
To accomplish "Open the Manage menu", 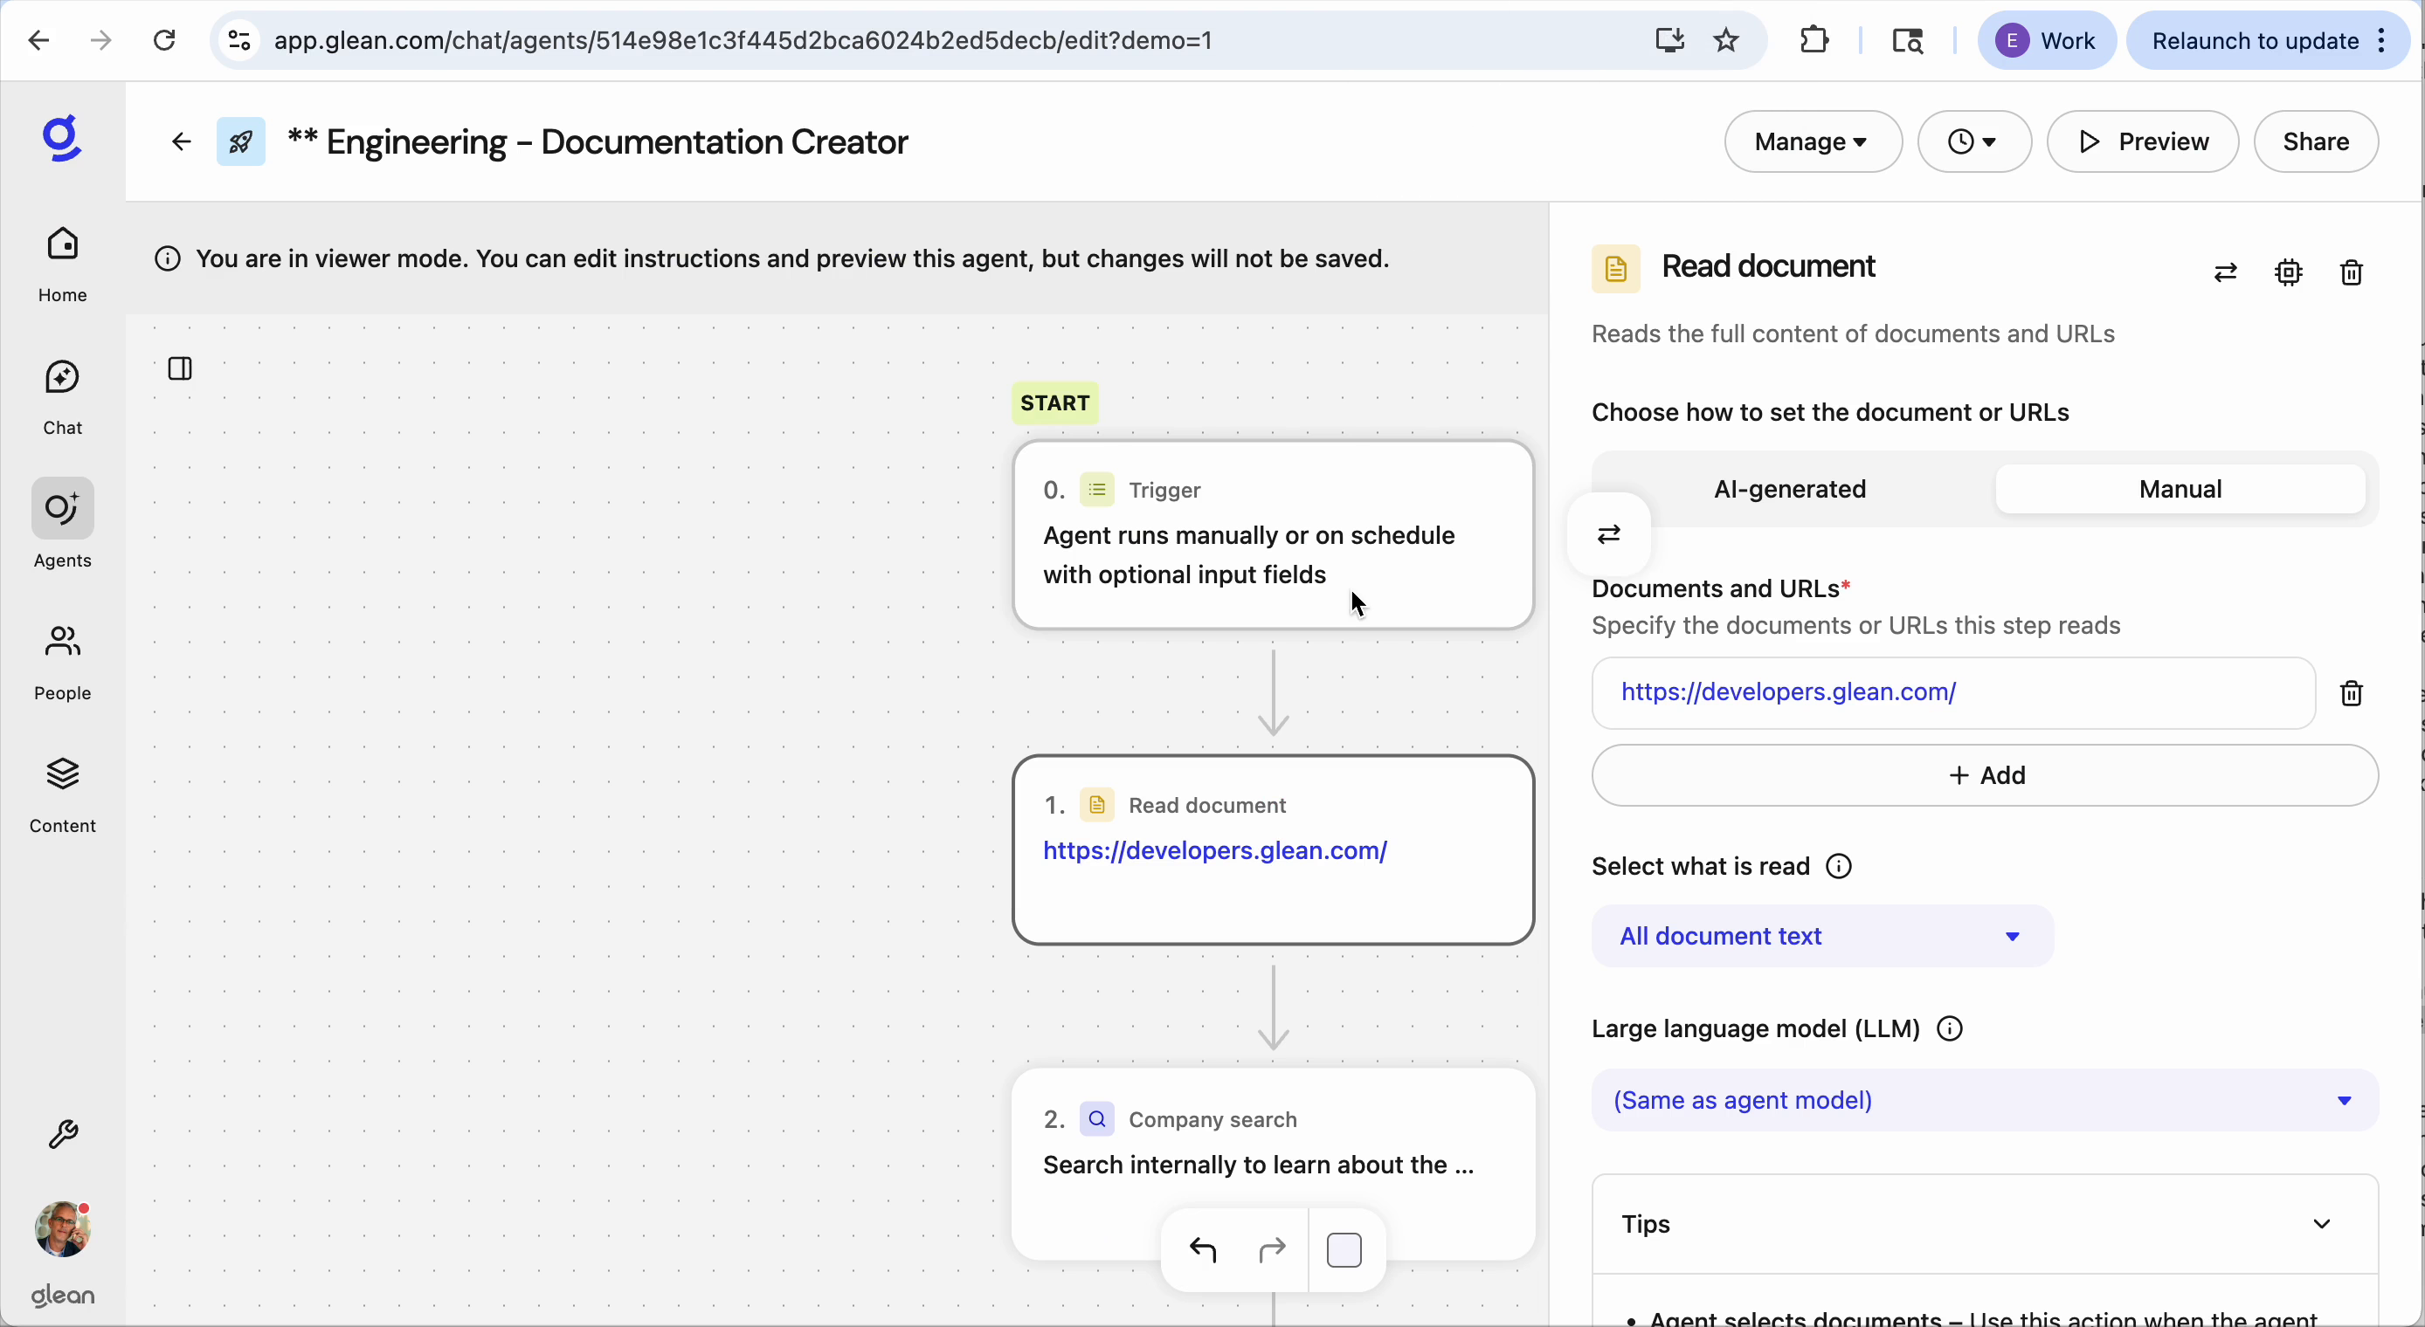I will point(1811,141).
